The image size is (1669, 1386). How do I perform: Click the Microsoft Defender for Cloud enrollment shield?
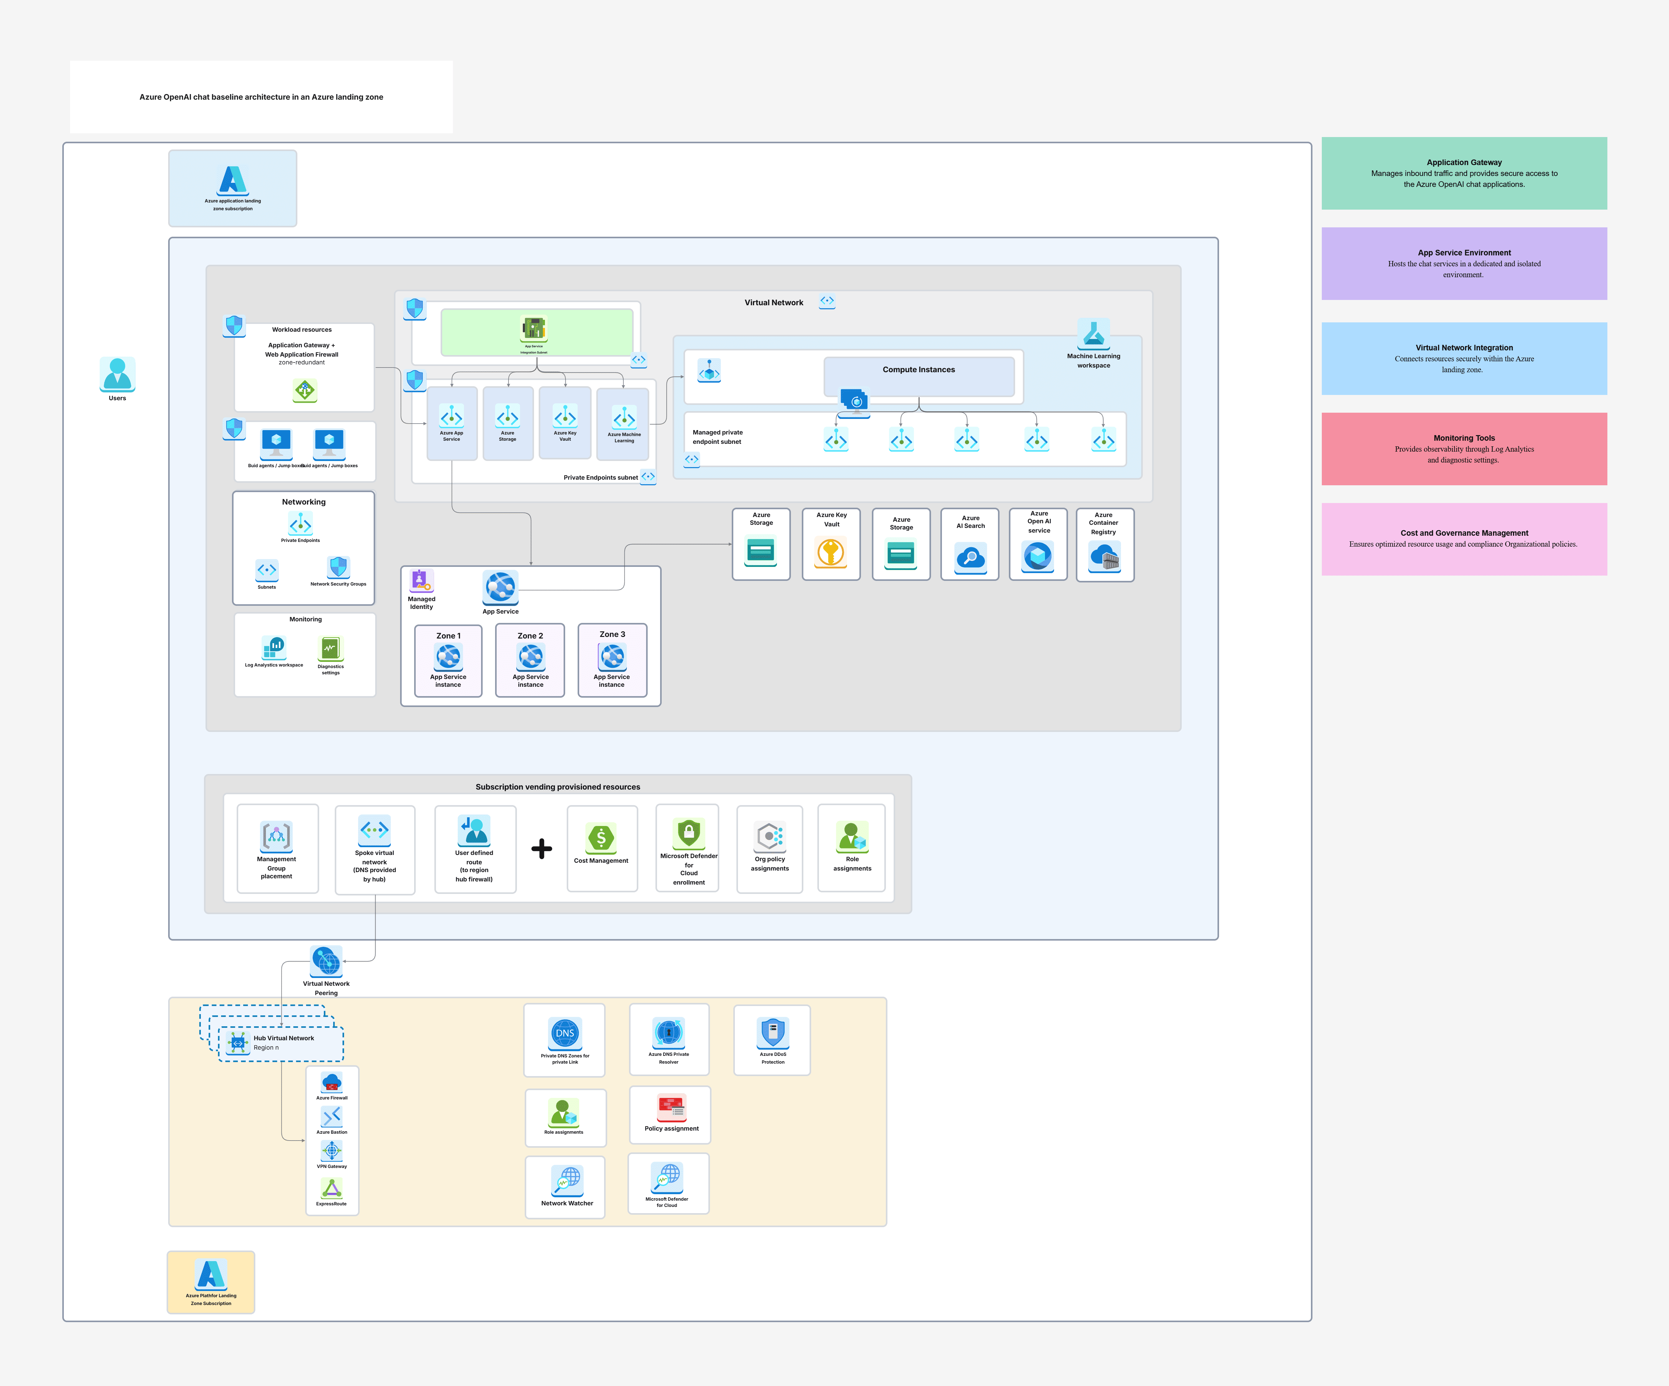point(689,833)
